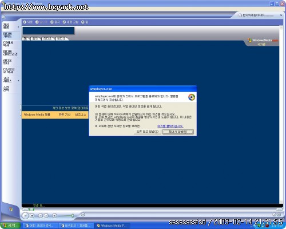Click the first Media Guide tab
The image size is (286, 229).
(x=25, y=39)
